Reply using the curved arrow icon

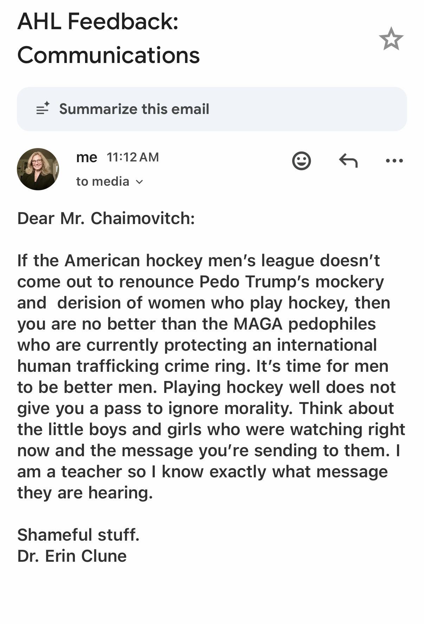tap(348, 161)
